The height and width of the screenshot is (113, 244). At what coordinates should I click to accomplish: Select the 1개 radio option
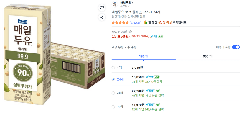[x=113, y=68]
